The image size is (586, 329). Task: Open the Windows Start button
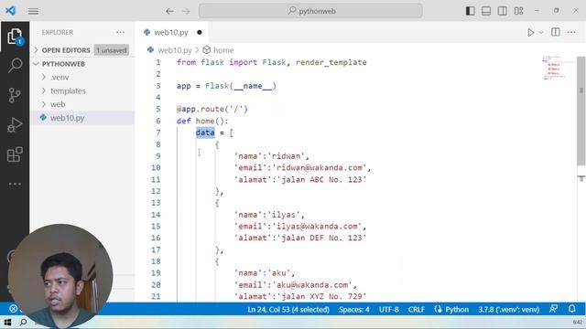7,322
